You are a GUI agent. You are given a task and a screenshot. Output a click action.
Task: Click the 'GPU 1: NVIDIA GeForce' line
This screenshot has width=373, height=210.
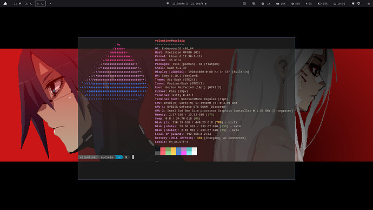click(190, 107)
